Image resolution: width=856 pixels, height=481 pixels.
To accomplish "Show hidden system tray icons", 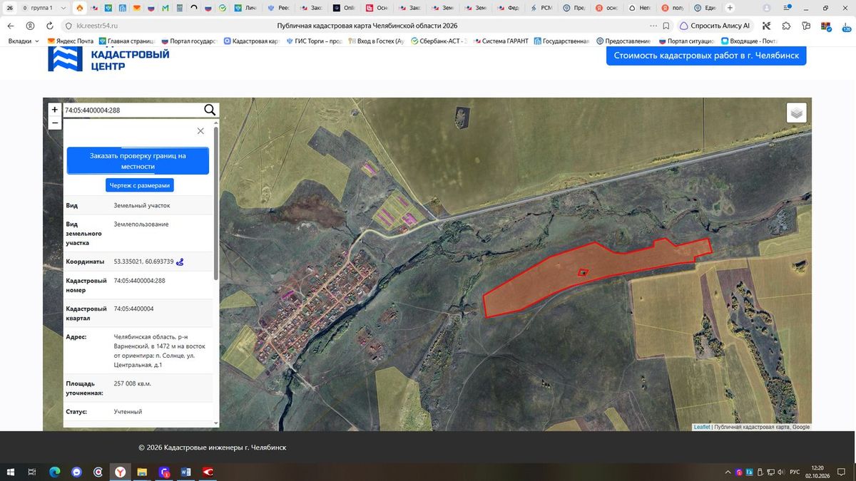I will (728, 472).
